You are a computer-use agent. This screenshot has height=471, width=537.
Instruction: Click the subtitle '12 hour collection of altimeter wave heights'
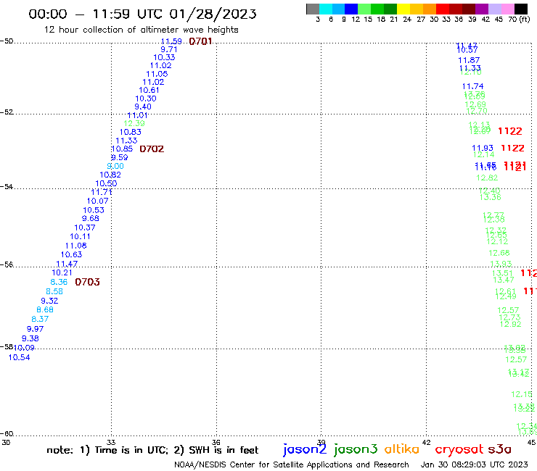click(x=141, y=30)
